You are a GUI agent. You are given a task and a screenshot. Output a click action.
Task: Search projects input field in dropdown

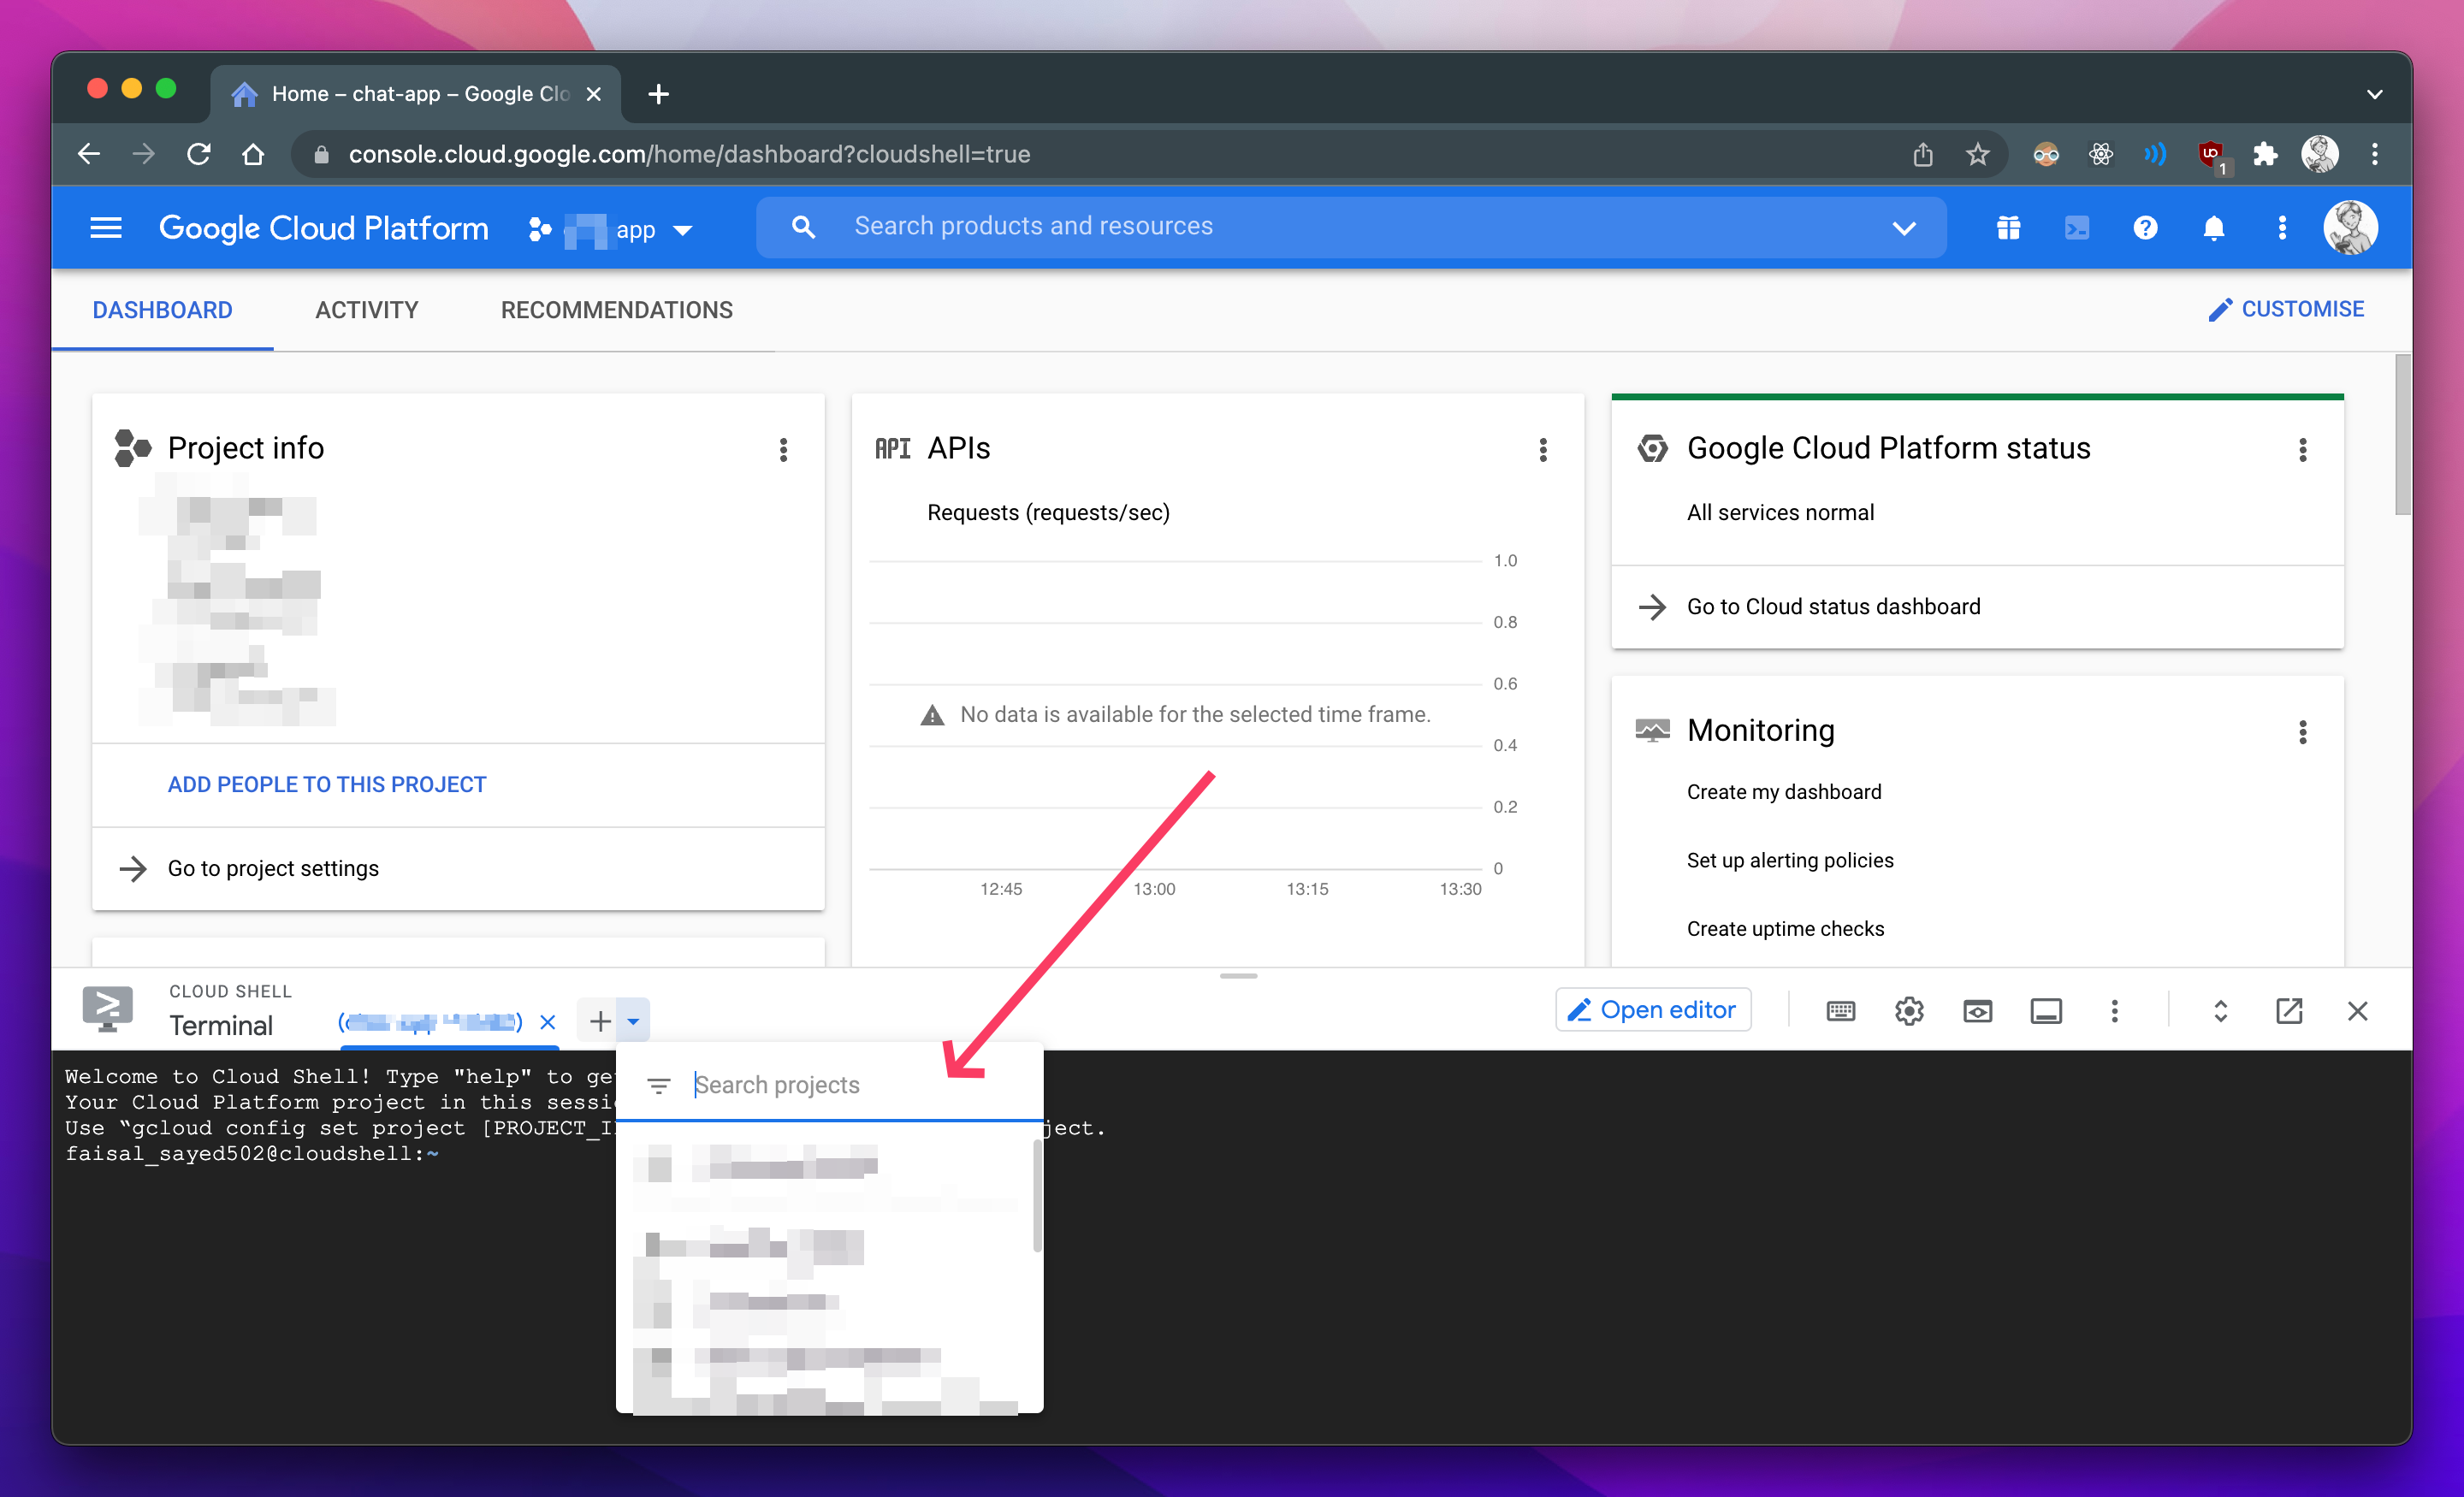[x=854, y=1084]
